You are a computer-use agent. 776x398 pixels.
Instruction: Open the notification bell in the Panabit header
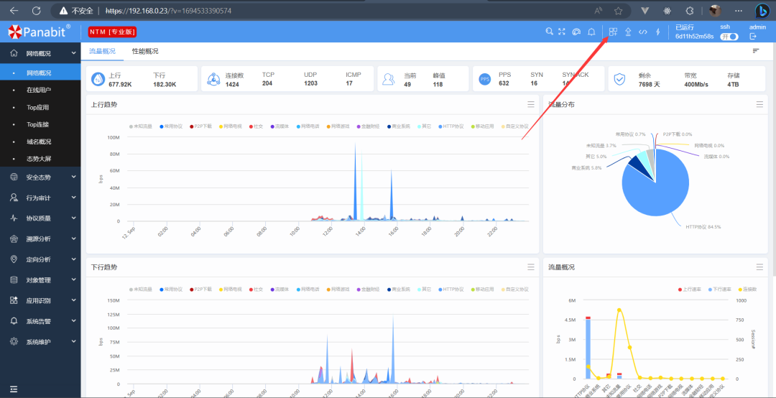[x=591, y=32]
